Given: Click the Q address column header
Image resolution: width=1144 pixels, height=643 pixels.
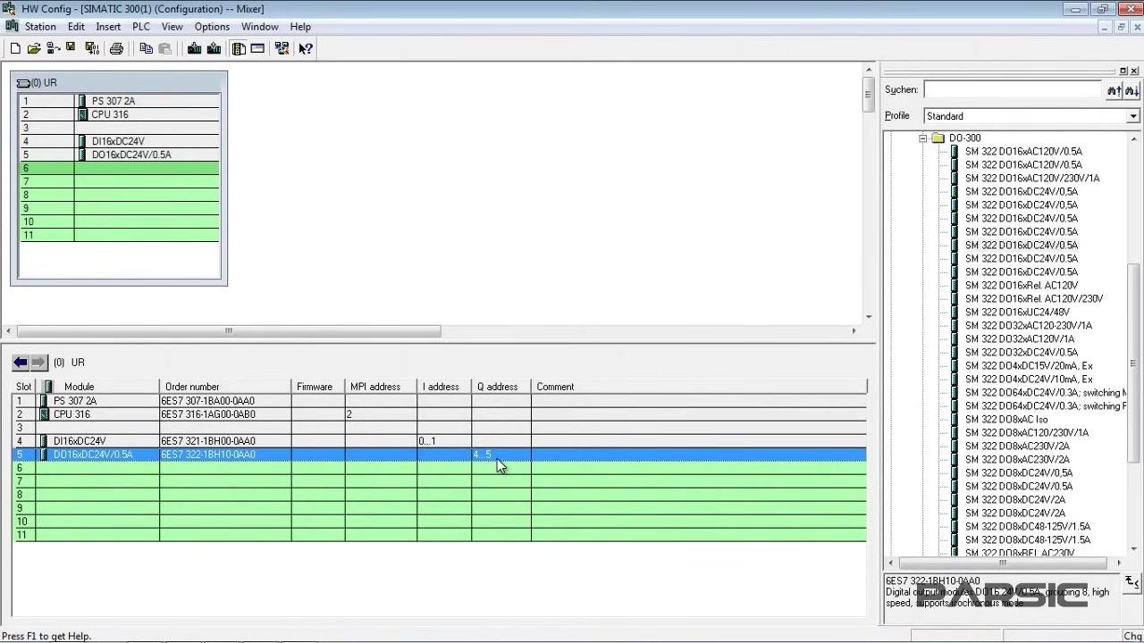Looking at the screenshot, I should coord(501,387).
